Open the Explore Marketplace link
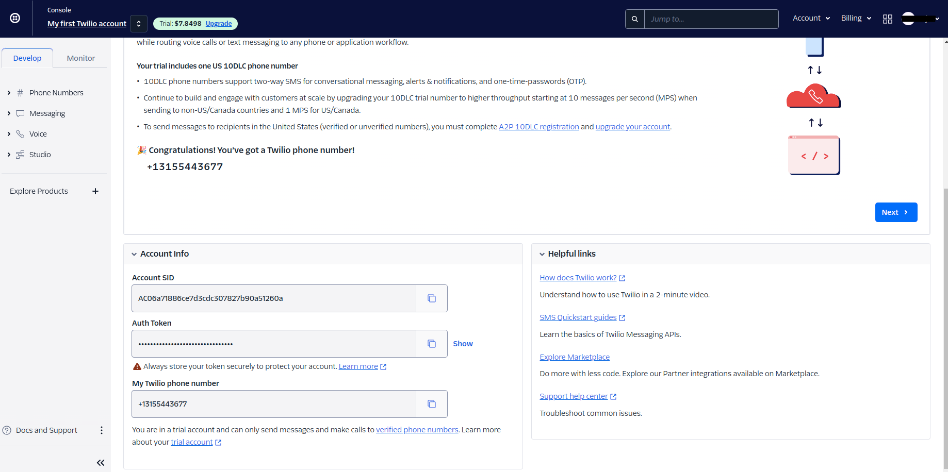Viewport: 948px width, 472px height. (x=575, y=357)
